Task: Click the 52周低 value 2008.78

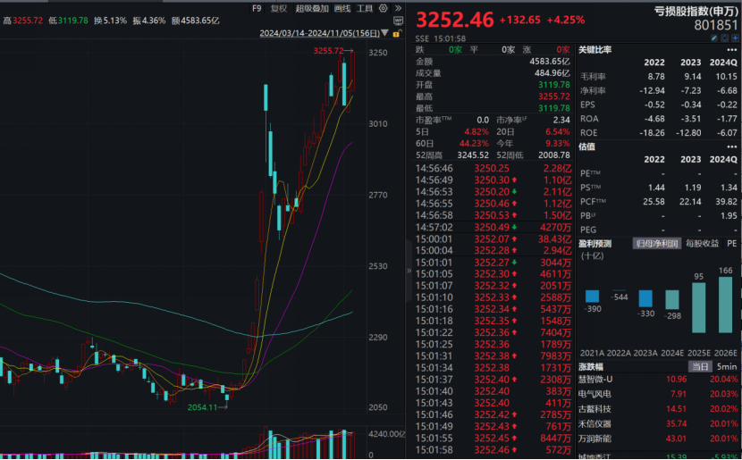Action: [x=553, y=155]
